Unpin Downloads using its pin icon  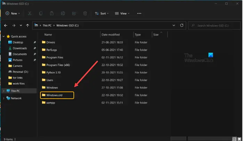tap(35, 48)
